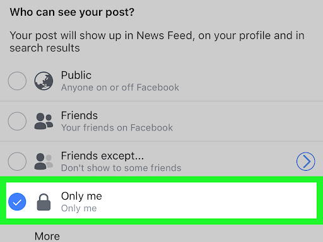323x242 pixels.
Task: Tap the Friends except... label
Action: tap(103, 156)
